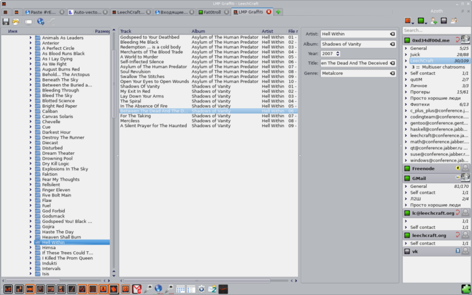Switch to the Входящие... tab
This screenshot has height=295, width=472.
tap(174, 12)
